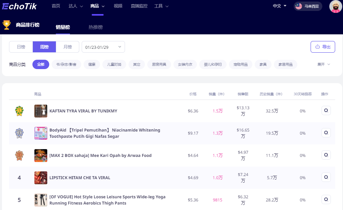Filter by 厨房用具 category
The image size is (343, 210).
[159, 64]
